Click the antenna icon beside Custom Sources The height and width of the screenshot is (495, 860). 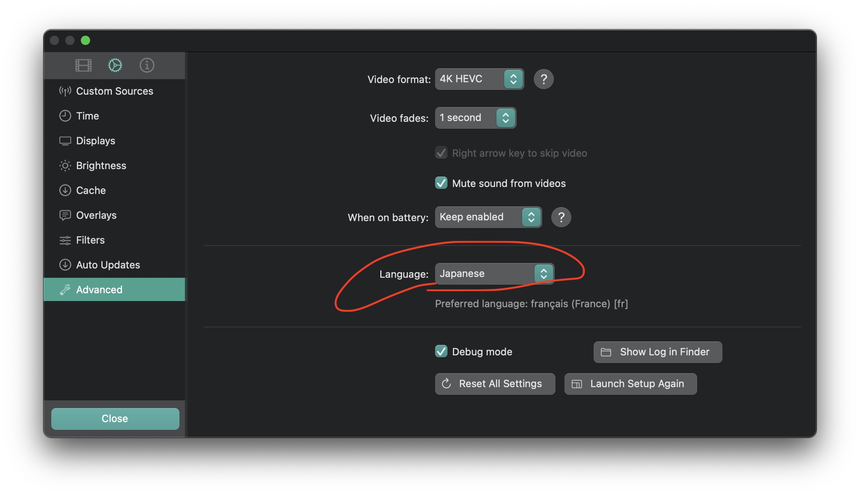pyautogui.click(x=65, y=91)
